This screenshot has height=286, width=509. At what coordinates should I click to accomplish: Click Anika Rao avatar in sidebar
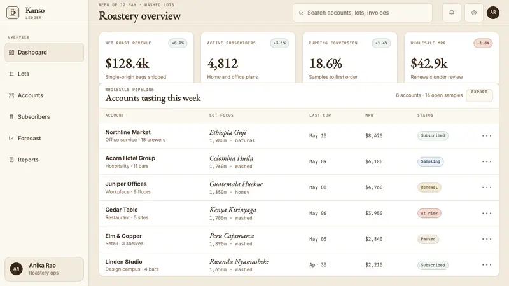[x=17, y=269]
